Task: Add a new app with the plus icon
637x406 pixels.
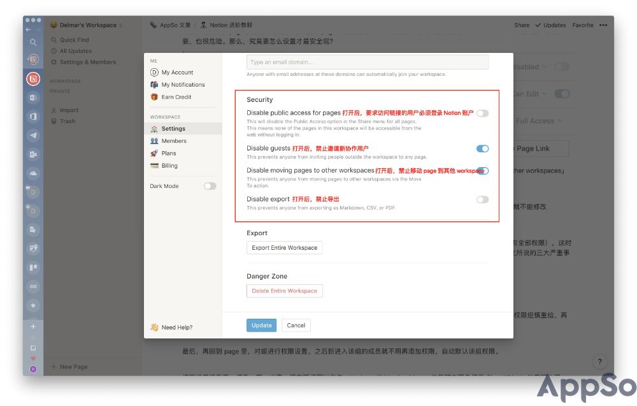Action: [x=33, y=326]
